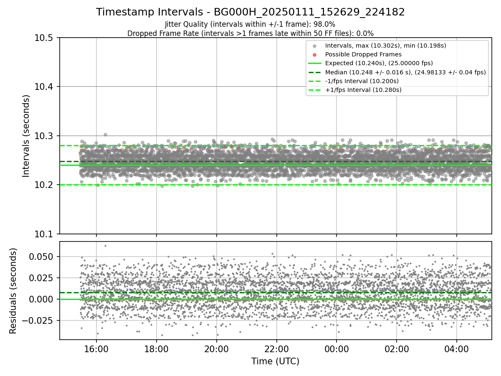This screenshot has height=376, width=501.
Task: Click the gray circle marker in the Intervals legend row
Action: (315, 46)
